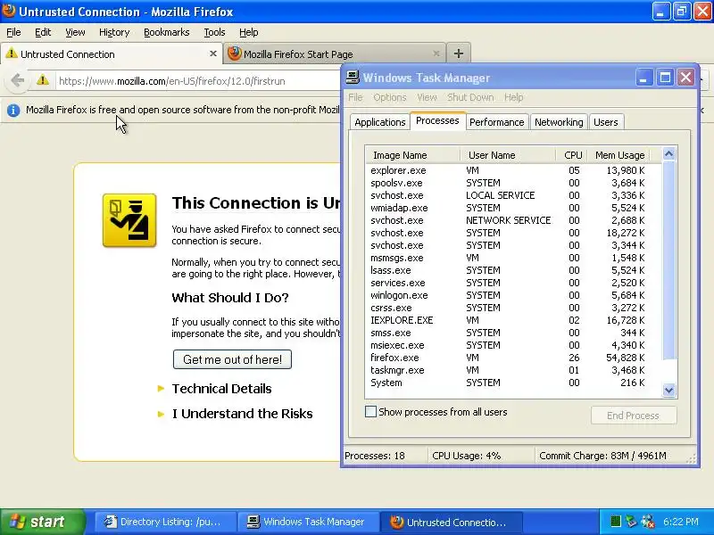Close the Mozilla Firefox Start Page tab
714x535 pixels.
436,53
